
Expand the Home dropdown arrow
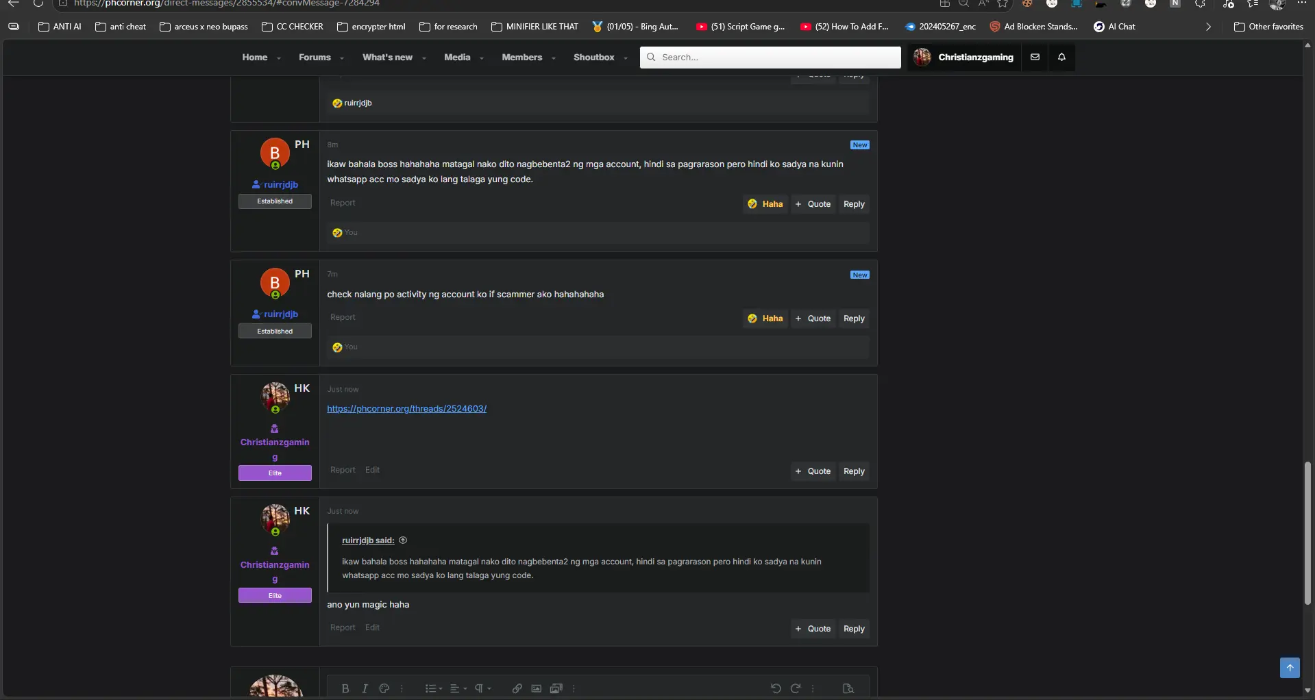click(x=279, y=58)
